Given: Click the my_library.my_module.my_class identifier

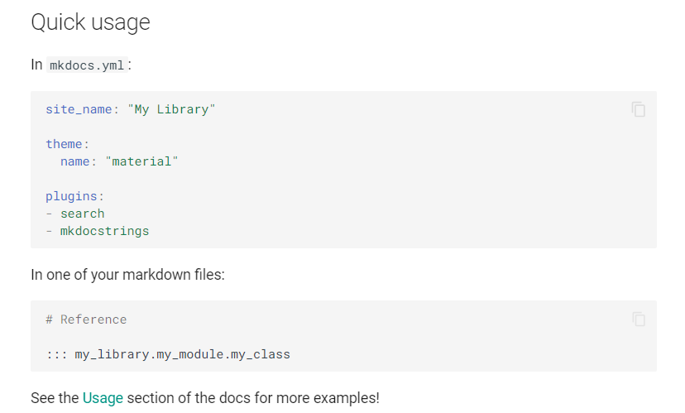Looking at the screenshot, I should coord(183,354).
